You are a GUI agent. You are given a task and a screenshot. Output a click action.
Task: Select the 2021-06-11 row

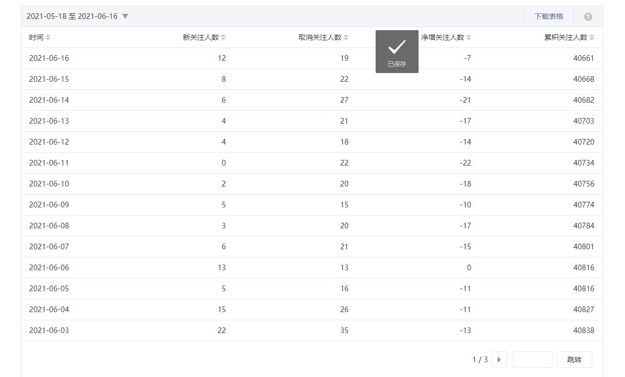coord(312,163)
